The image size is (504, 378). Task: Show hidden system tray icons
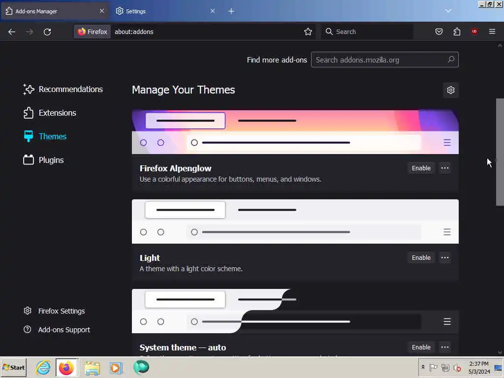423,367
